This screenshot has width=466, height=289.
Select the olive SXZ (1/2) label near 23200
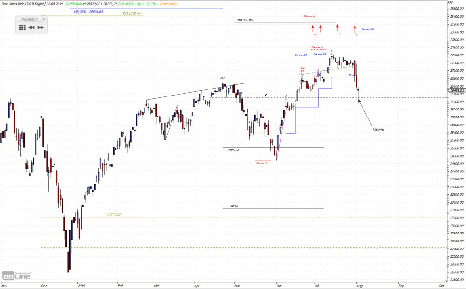point(114,214)
